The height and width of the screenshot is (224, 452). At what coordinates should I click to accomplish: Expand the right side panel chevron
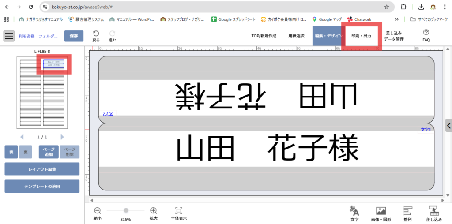pyautogui.click(x=448, y=126)
